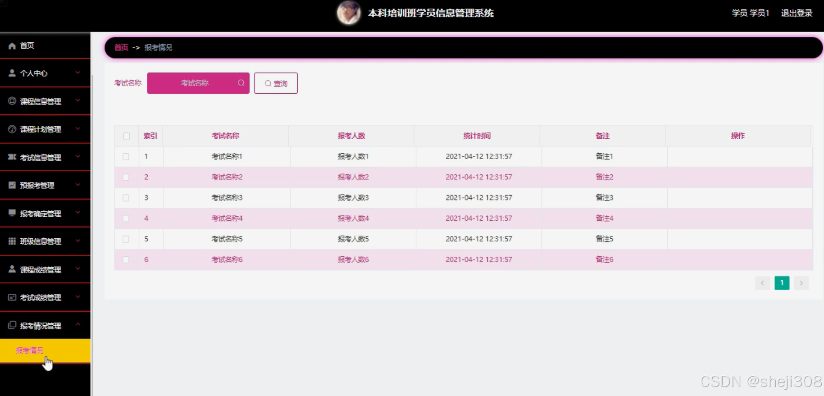
Task: Open the 首页 sidebar menu item
Action: click(45, 46)
